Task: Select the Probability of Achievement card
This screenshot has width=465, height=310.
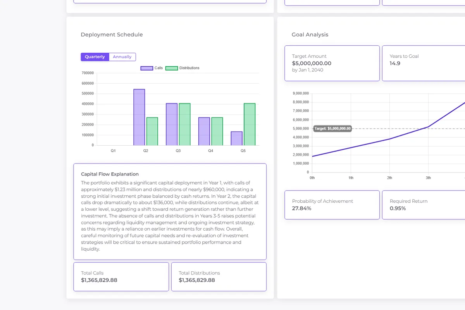Action: (332, 205)
